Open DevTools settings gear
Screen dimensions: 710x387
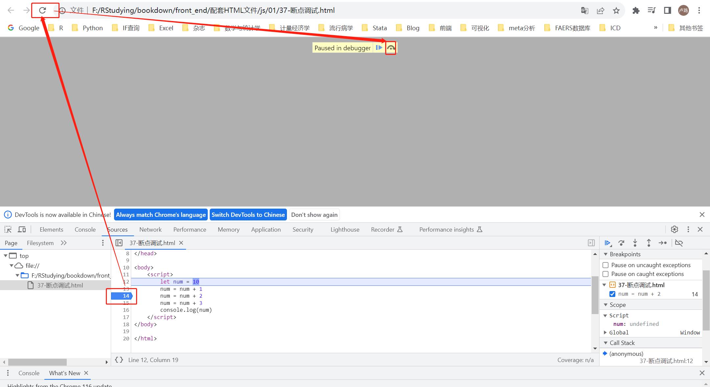(x=674, y=229)
